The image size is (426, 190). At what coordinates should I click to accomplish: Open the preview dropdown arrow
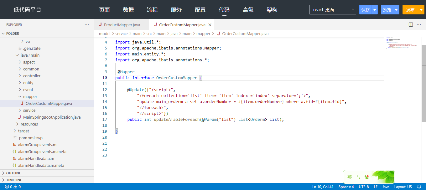(396, 10)
